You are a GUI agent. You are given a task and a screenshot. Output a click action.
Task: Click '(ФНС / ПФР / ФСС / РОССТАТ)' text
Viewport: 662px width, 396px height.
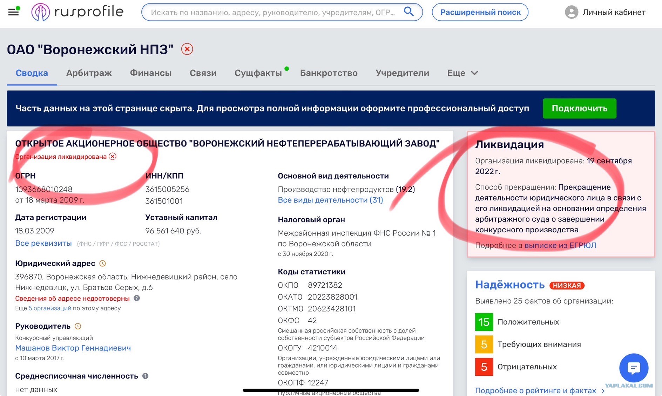point(118,244)
